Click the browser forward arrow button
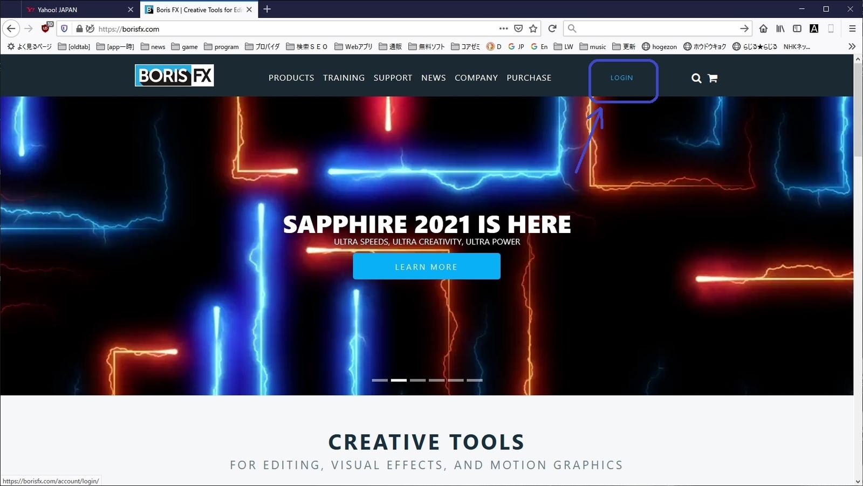The height and width of the screenshot is (486, 863). (29, 29)
